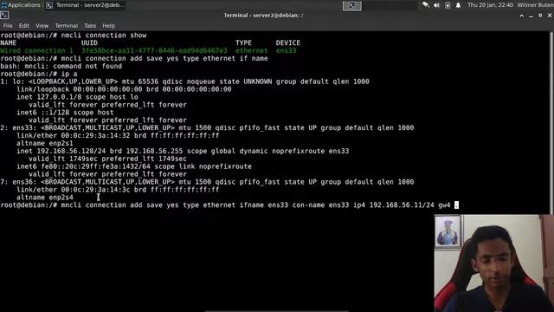554x312 pixels.
Task: Roll up the window with the arrow button
Action: pyautogui.click(x=522, y=16)
